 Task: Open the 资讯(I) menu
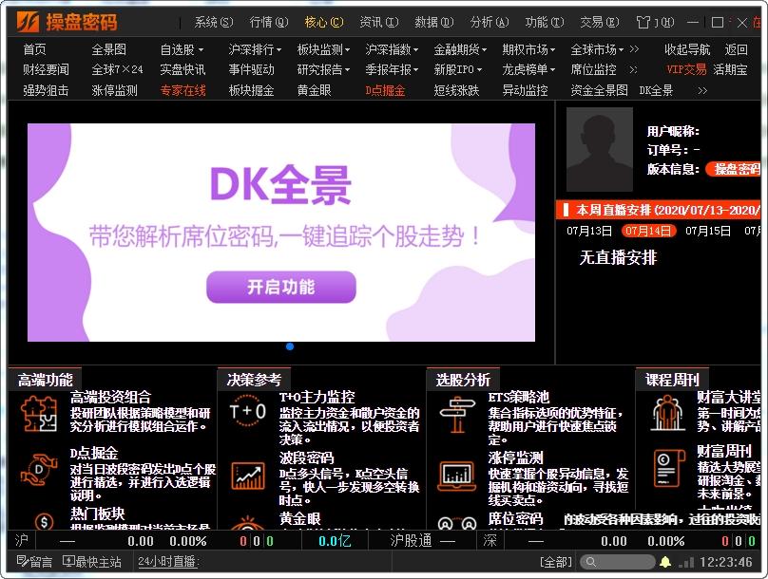[x=378, y=22]
